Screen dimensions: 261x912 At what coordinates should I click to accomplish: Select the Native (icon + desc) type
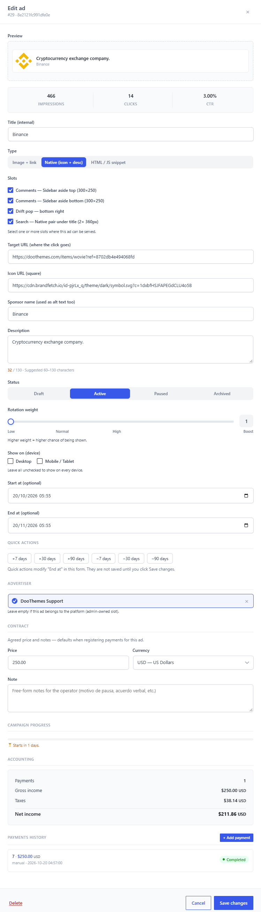tap(64, 162)
